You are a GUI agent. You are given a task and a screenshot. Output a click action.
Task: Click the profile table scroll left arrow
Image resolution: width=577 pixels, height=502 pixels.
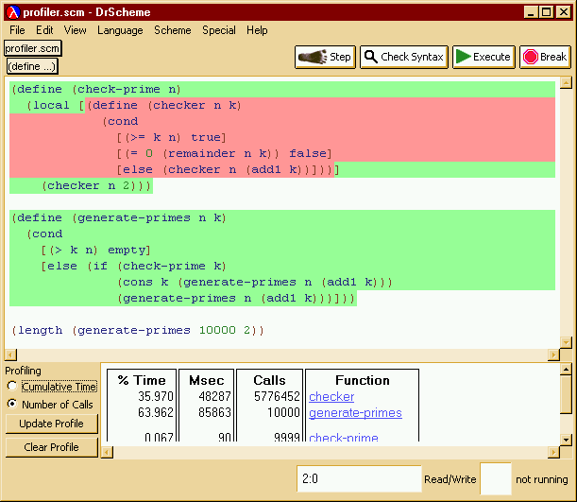(x=107, y=452)
